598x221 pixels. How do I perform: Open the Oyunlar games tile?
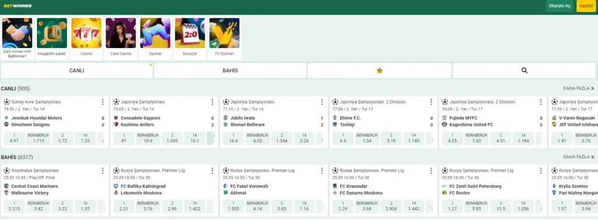[x=155, y=38]
